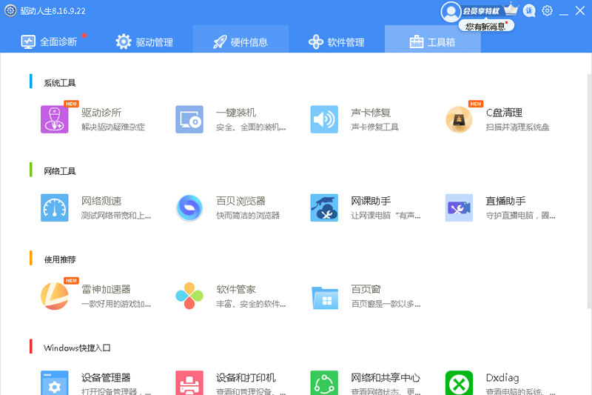This screenshot has width=592, height=395.
Task: Click the 百贝浏览器 title text
Action: coord(241,201)
